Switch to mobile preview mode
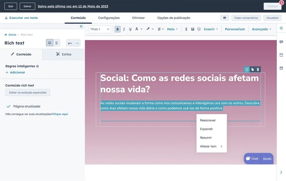 click(x=57, y=43)
